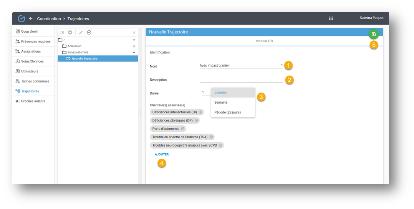This screenshot has height=209, width=414.
Task: Open Soins/Services in the sidebar
Action: [x=32, y=61]
